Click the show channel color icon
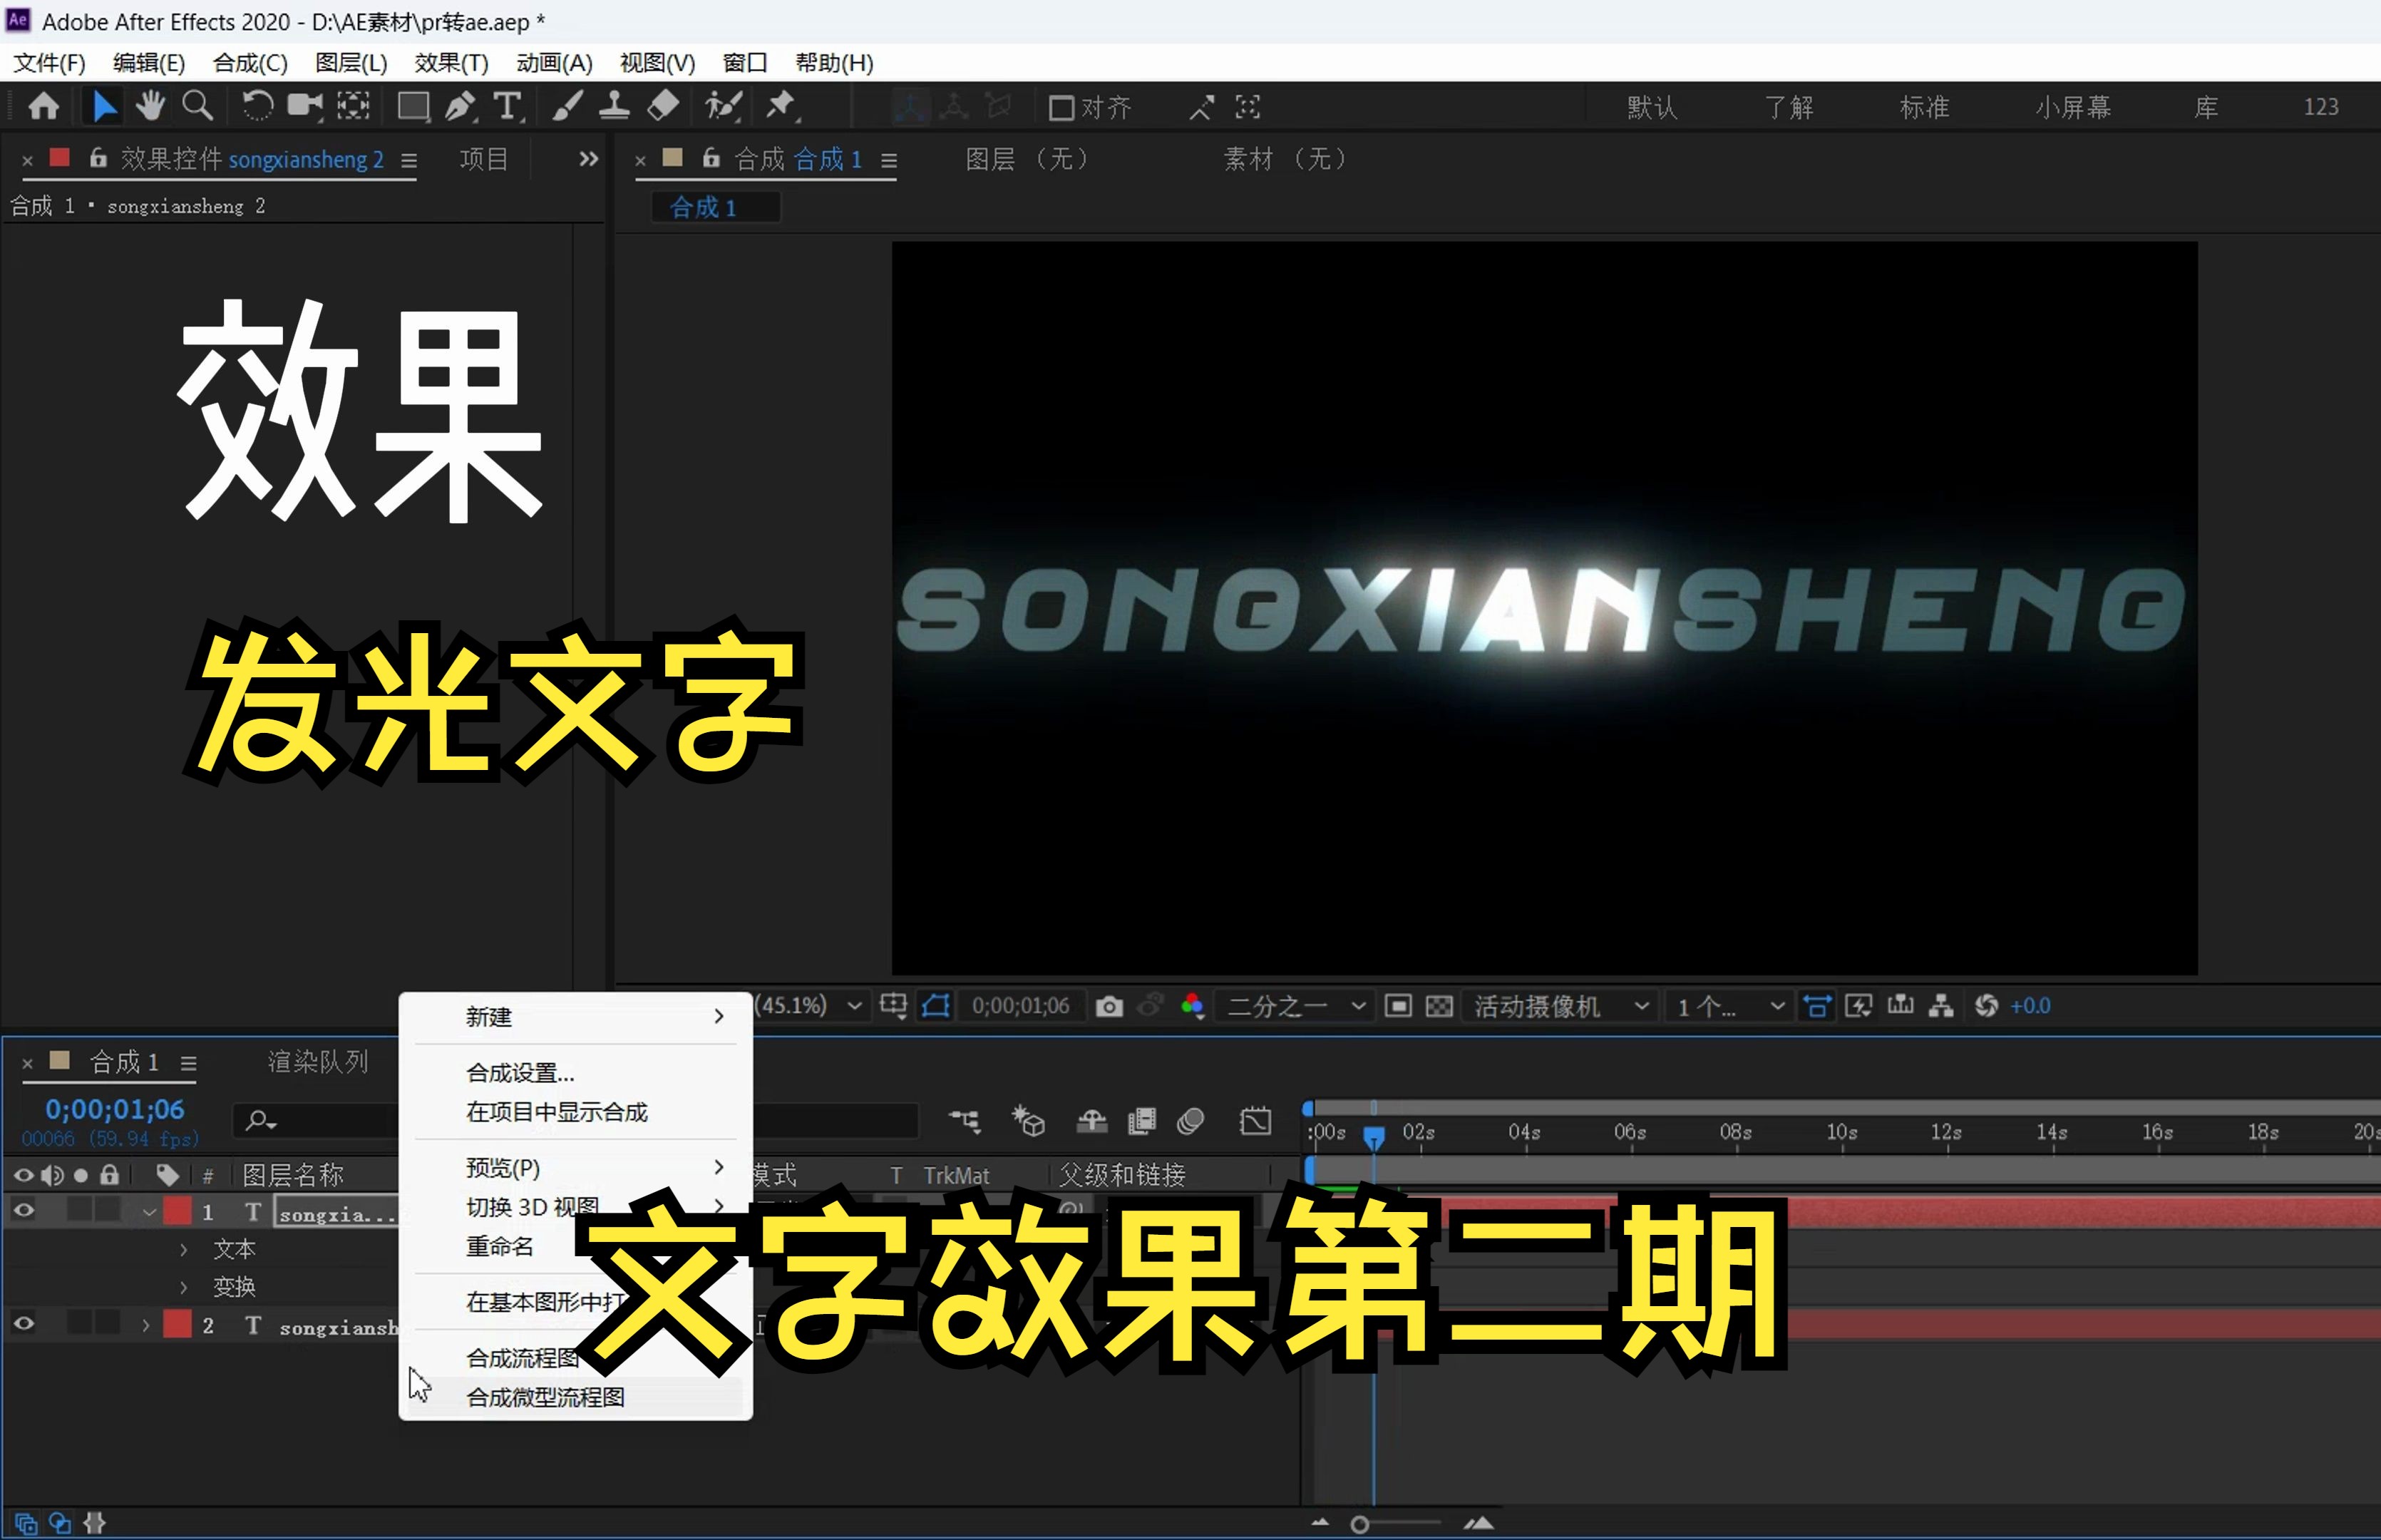This screenshot has height=1540, width=2381. tap(1191, 1006)
